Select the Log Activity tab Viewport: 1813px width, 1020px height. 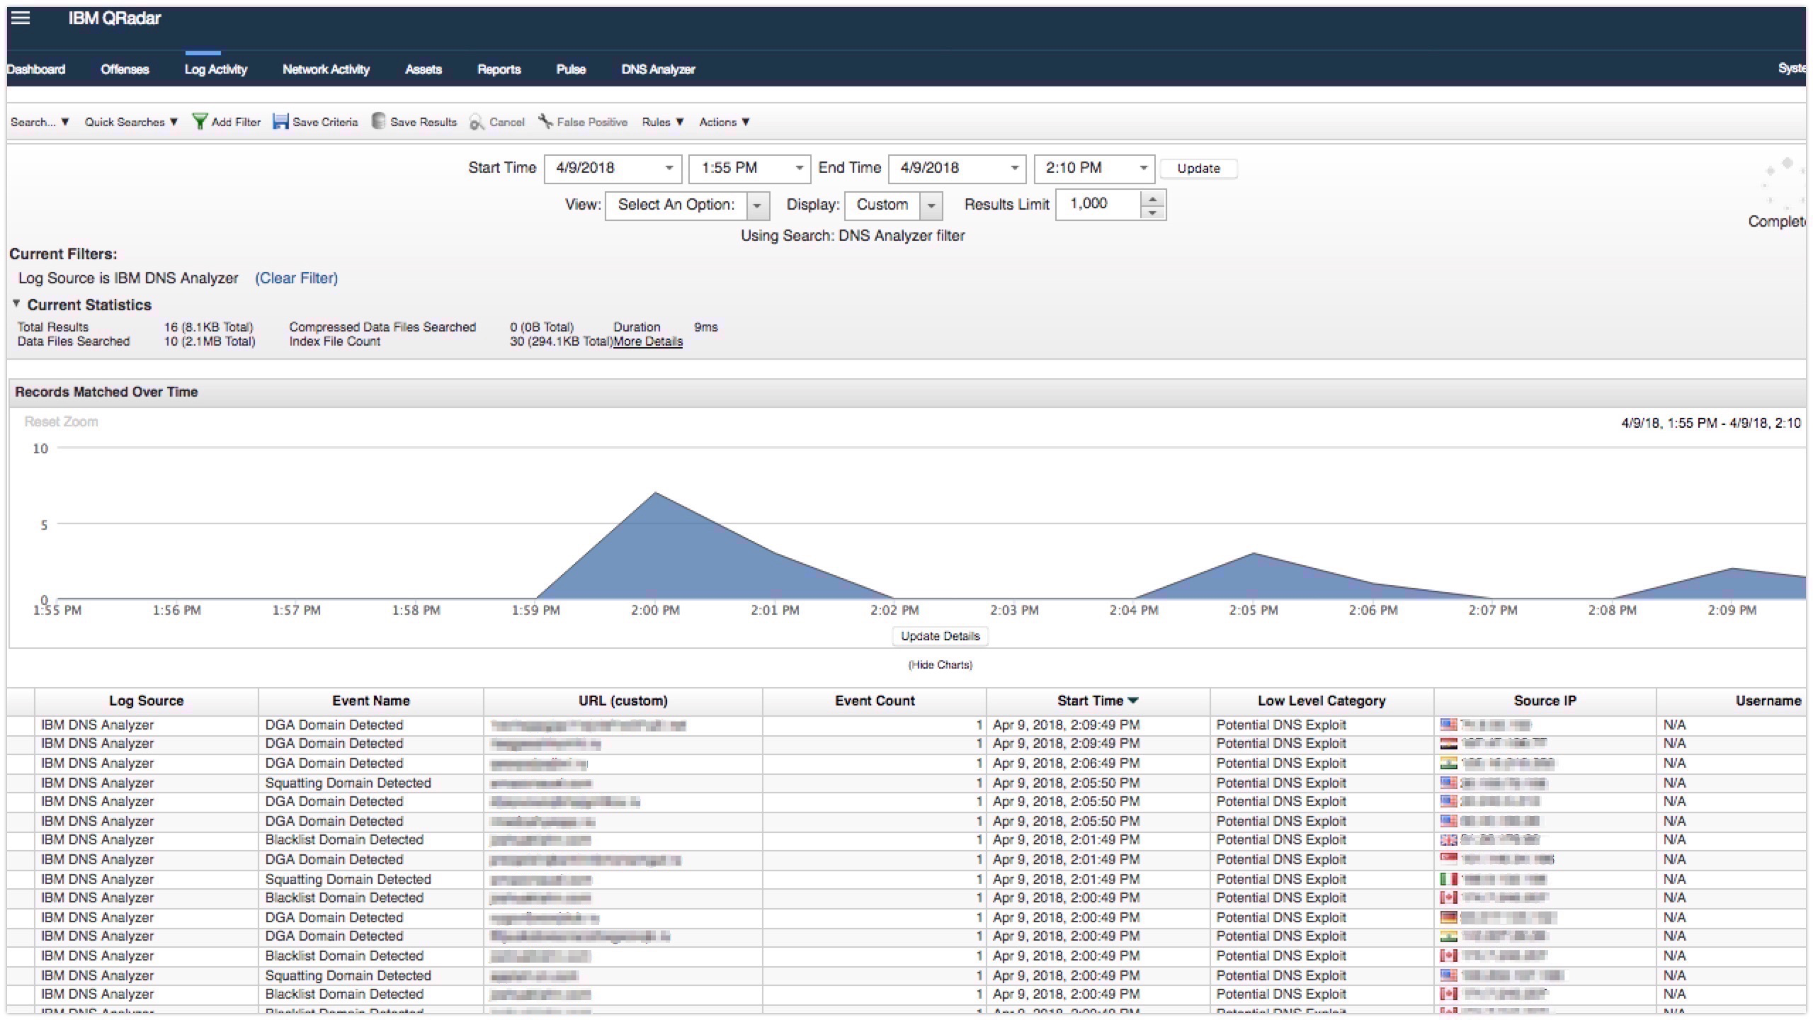tap(216, 69)
